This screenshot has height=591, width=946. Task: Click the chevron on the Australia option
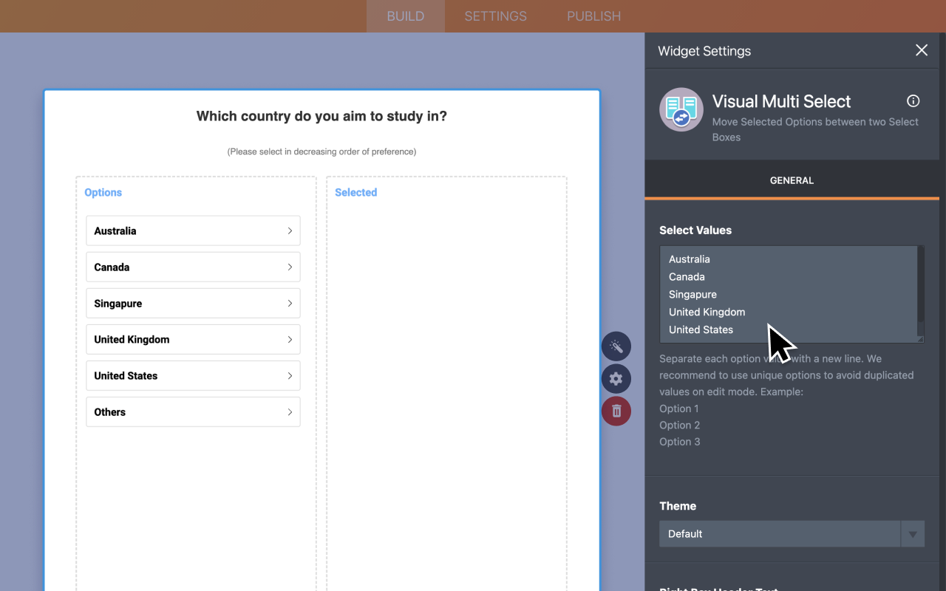(290, 230)
